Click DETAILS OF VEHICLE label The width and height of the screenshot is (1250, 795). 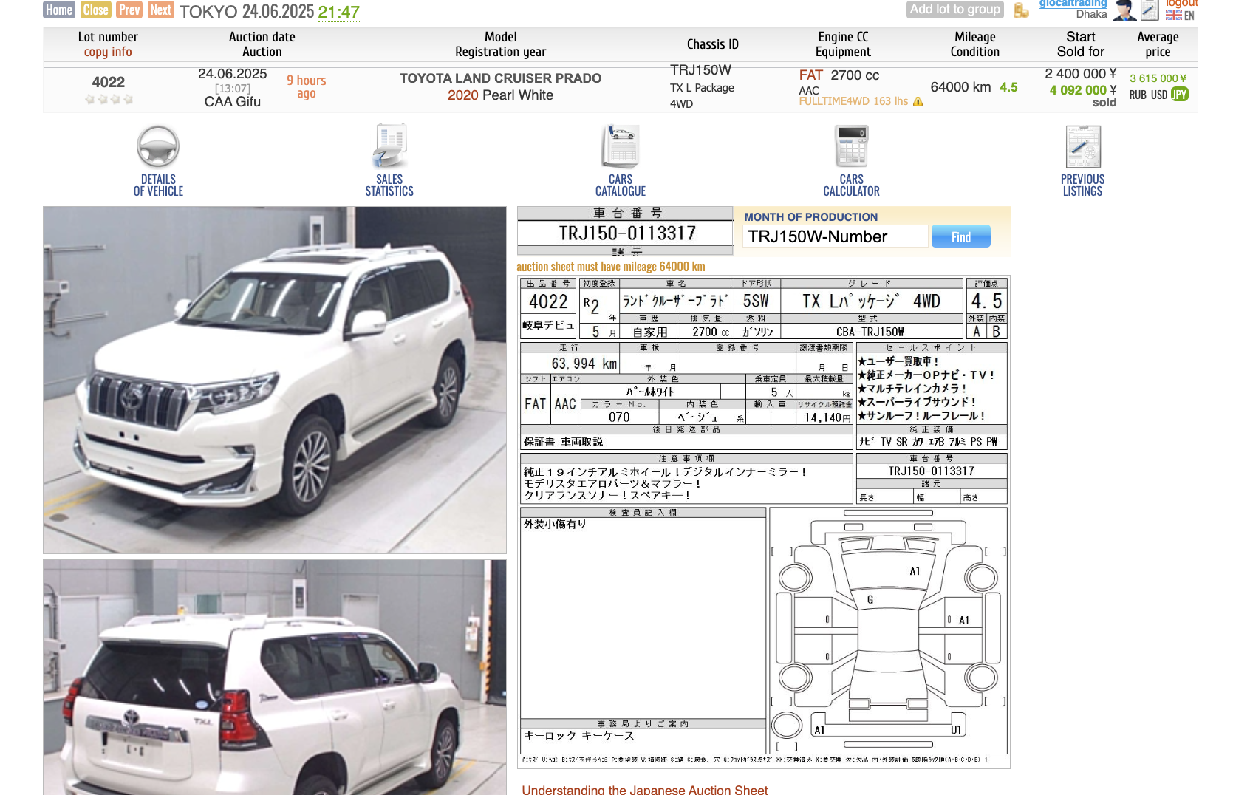pyautogui.click(x=158, y=185)
